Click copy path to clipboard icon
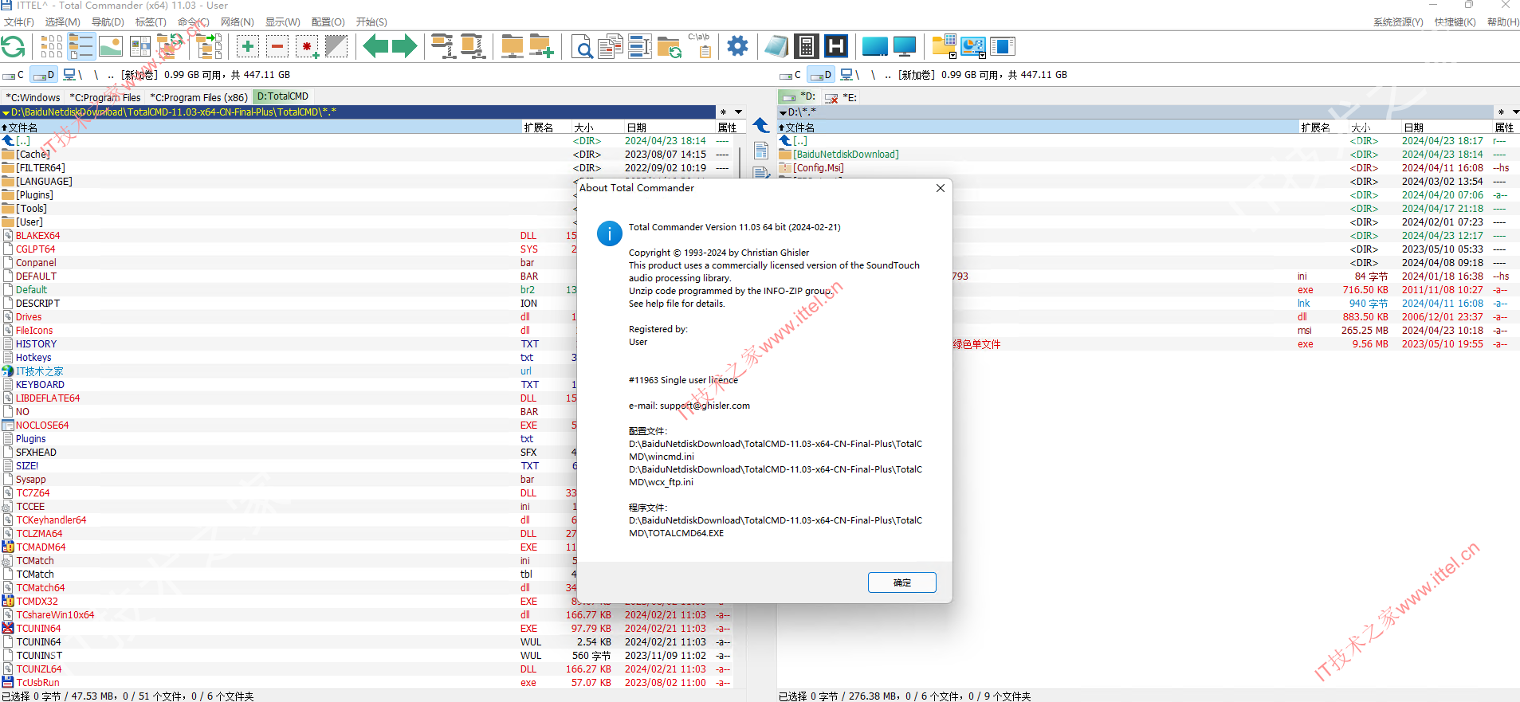The width and height of the screenshot is (1520, 702). pyautogui.click(x=700, y=47)
